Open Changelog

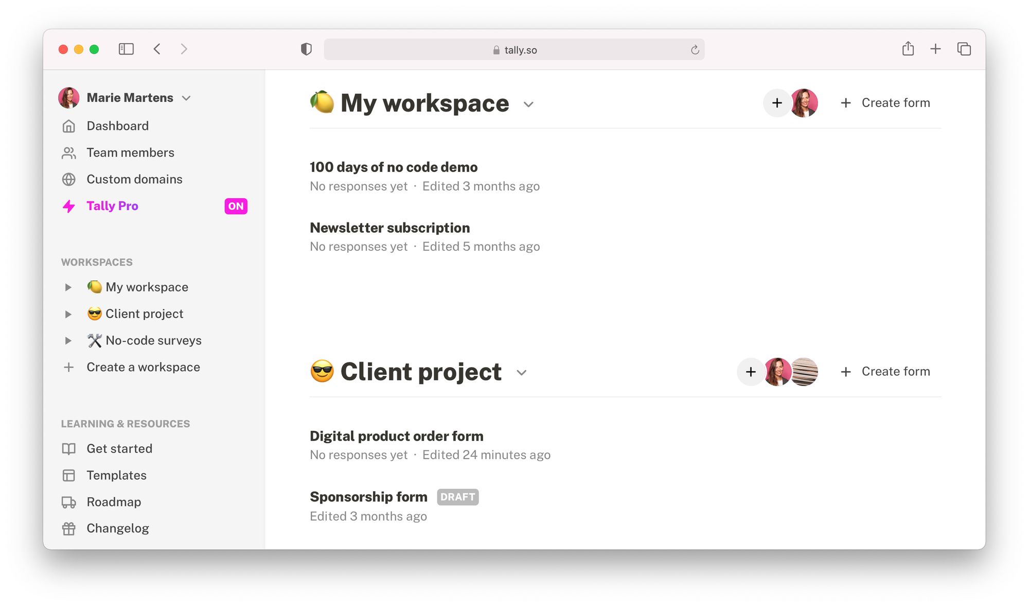(118, 528)
